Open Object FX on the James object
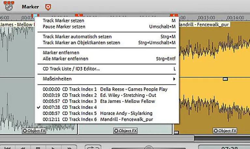 [34, 131]
